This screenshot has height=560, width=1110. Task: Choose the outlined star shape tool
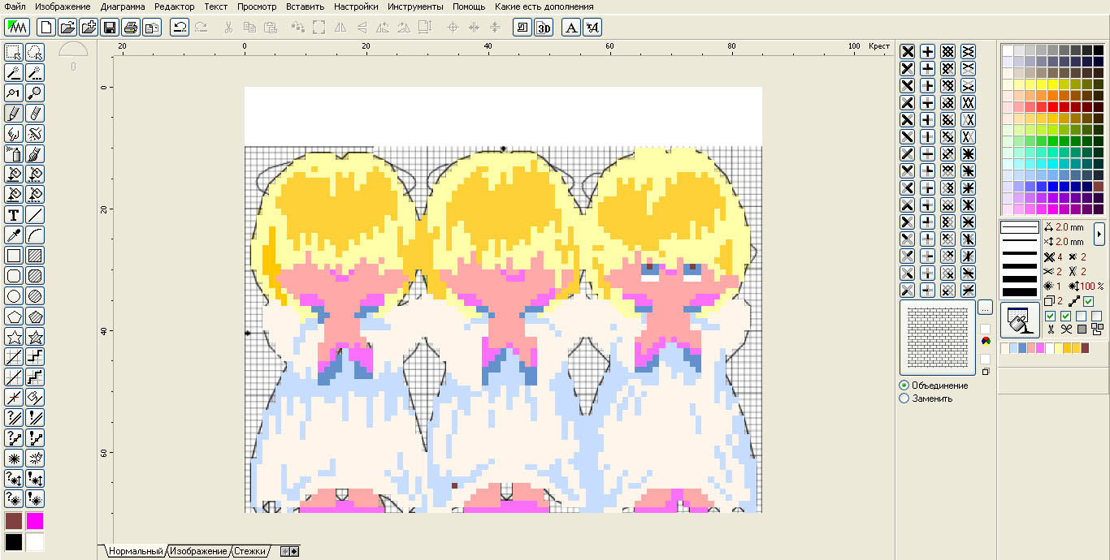[14, 337]
